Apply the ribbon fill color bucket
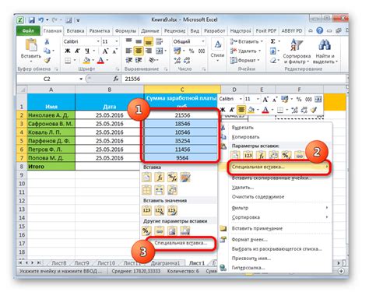 tap(86, 61)
